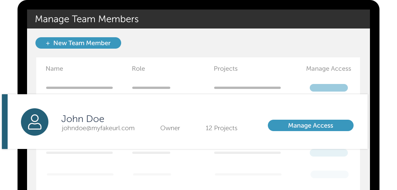397x190 pixels.
Task: Click John Doe's user avatar icon
Action: click(x=35, y=122)
